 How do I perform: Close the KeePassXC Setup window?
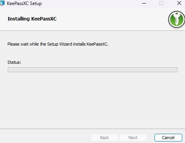(179, 3)
